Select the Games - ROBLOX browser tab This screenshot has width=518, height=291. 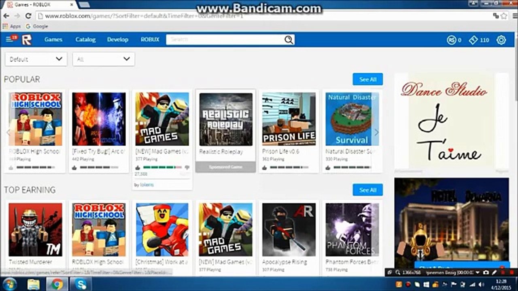(x=40, y=4)
